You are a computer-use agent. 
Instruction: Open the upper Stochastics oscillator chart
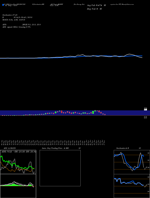(x=132, y=162)
